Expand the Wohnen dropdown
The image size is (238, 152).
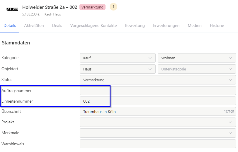coord(197,58)
